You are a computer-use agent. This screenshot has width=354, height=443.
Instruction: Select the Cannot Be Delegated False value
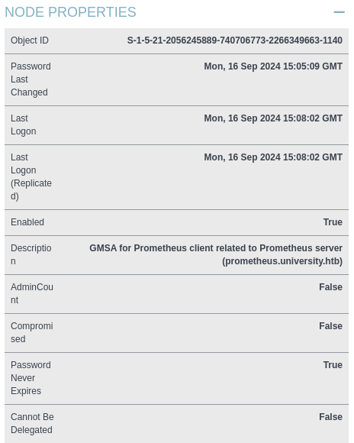(331, 417)
